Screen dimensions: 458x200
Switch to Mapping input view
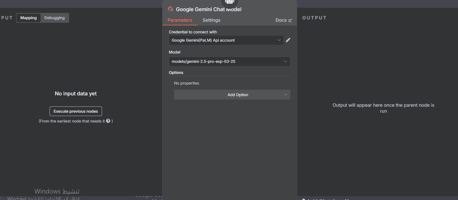[x=28, y=18]
